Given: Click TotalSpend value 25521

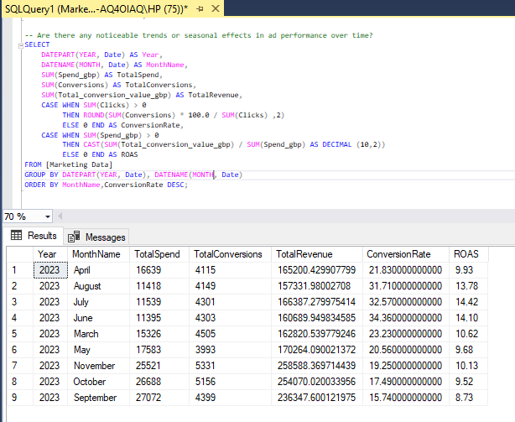Looking at the screenshot, I should pyautogui.click(x=159, y=366).
